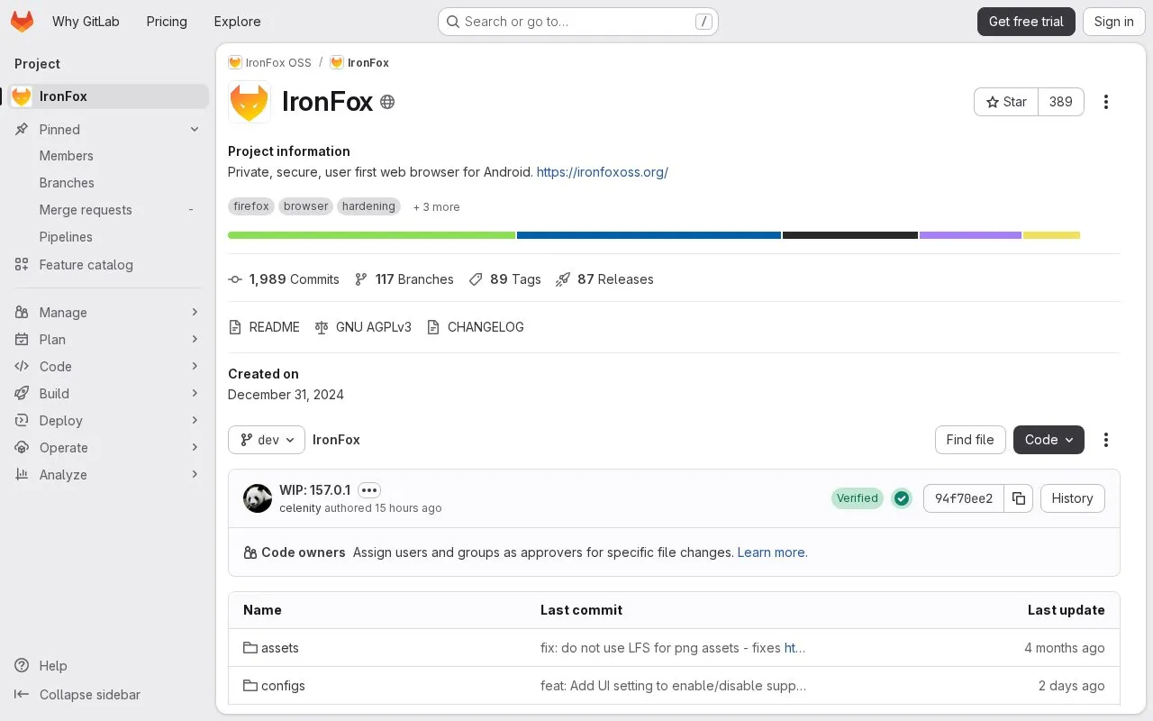Expand the Operate section chevron

pyautogui.click(x=195, y=448)
